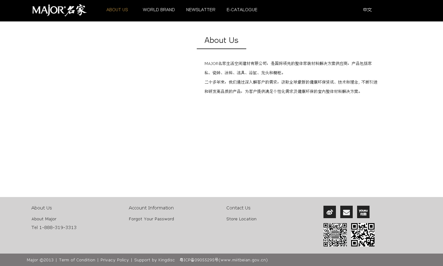Image resolution: width=443 pixels, height=266 pixels.
Task: Switch language to 中文
Action: [x=367, y=10]
